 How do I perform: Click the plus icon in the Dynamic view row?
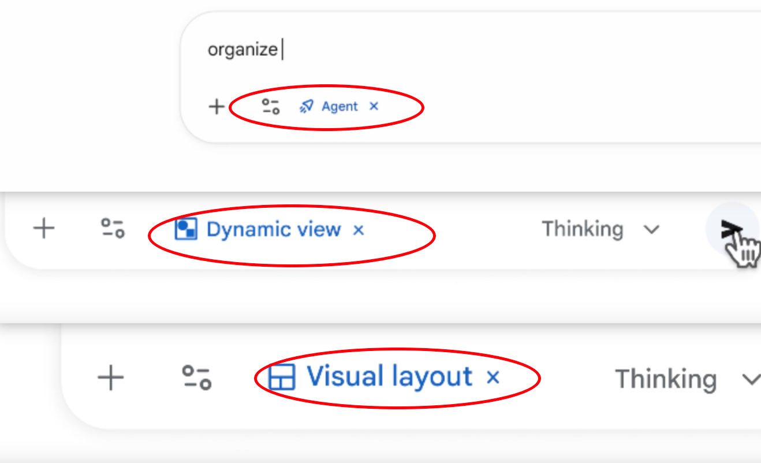pyautogui.click(x=43, y=229)
